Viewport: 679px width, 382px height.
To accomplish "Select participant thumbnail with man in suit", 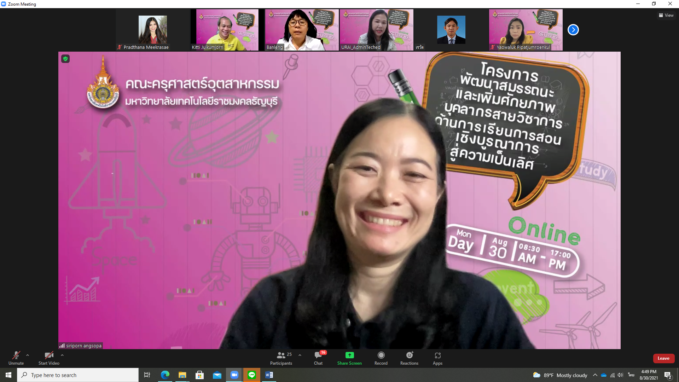I will (451, 30).
